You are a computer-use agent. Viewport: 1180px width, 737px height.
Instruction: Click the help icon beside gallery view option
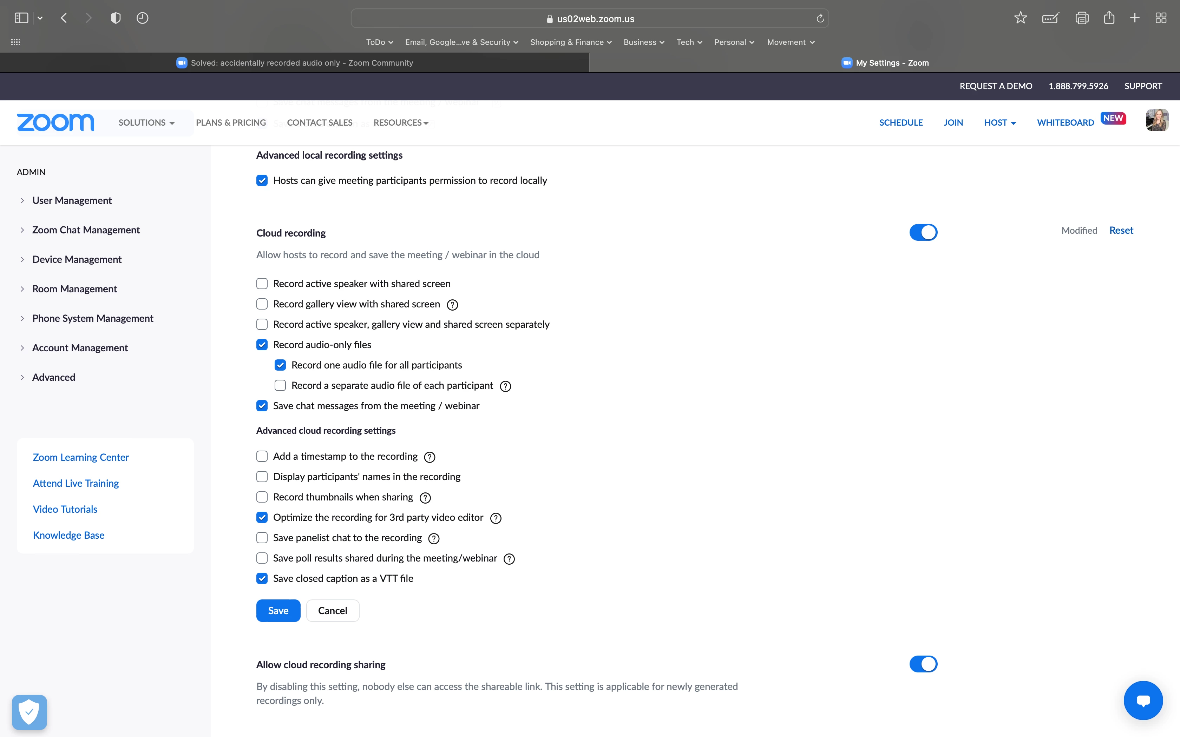click(x=452, y=305)
